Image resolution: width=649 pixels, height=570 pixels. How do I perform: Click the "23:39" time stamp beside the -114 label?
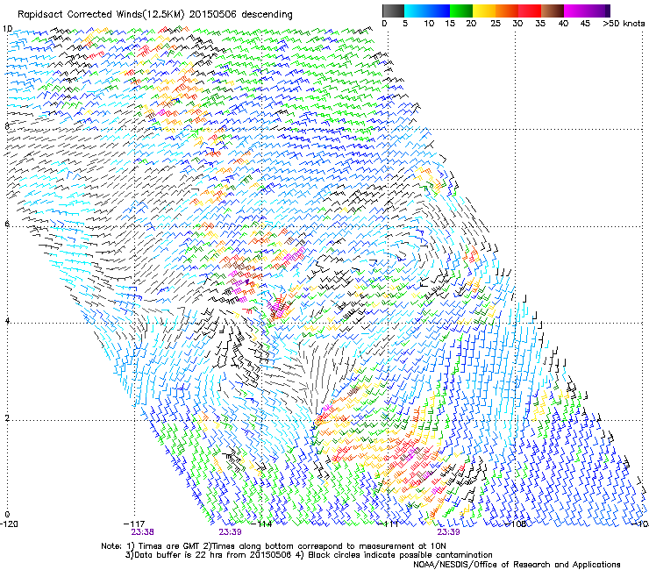[230, 532]
